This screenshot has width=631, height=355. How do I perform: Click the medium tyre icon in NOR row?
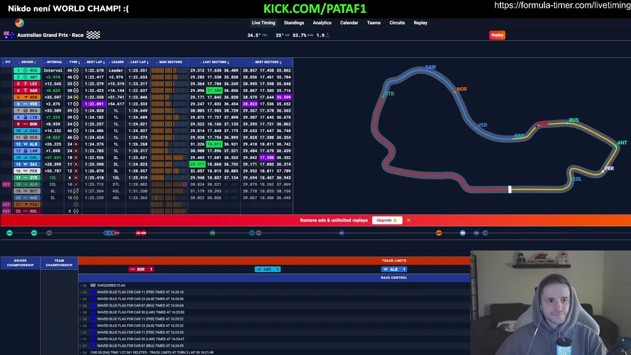point(76,97)
